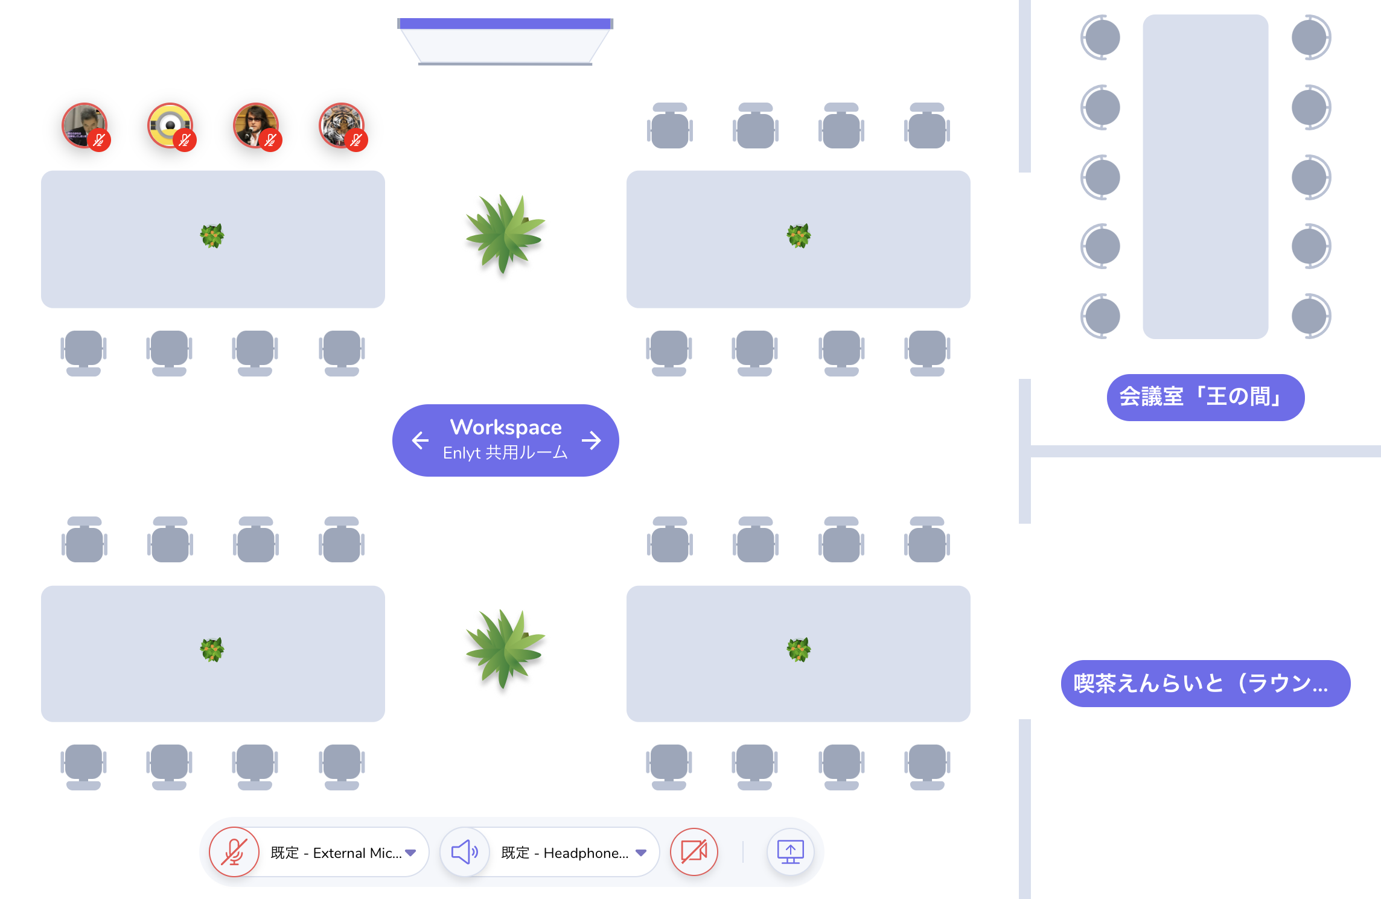Screen dimensions: 1381x899
Task: Toggle the speaker output button
Action: coord(465,852)
